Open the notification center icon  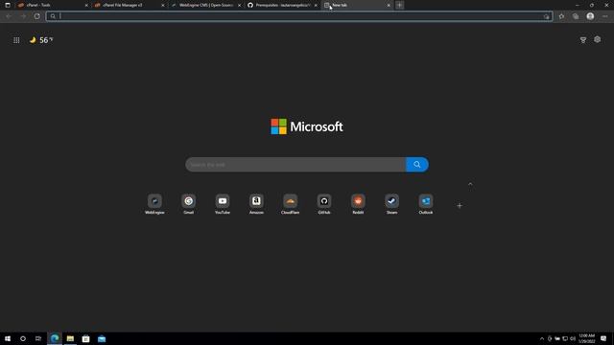pyautogui.click(x=603, y=338)
